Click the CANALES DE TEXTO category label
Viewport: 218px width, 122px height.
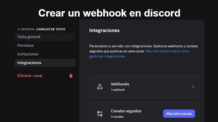tap(51, 29)
